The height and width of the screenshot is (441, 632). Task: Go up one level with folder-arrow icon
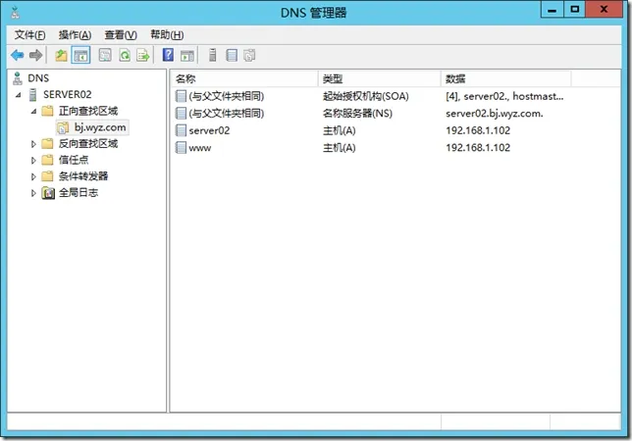(x=61, y=55)
